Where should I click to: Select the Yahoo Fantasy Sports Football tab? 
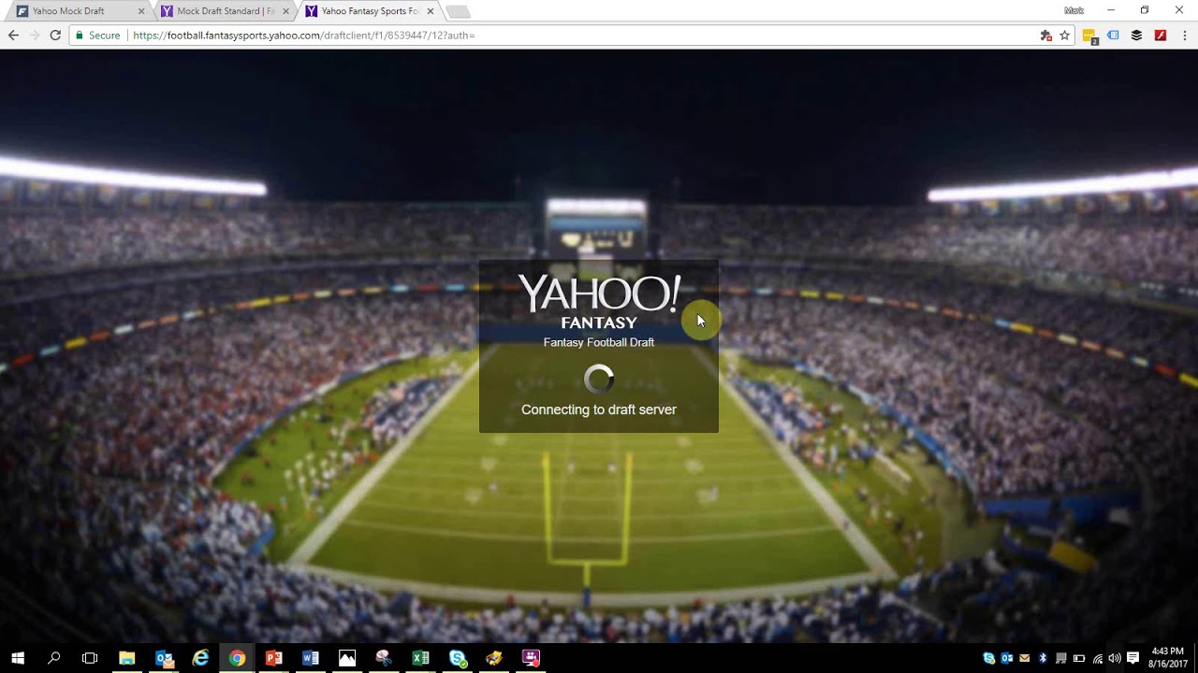pos(370,11)
